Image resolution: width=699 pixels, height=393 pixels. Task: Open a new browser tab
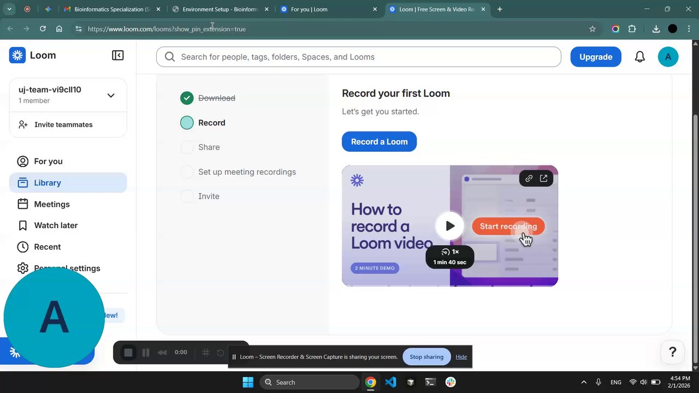[500, 9]
